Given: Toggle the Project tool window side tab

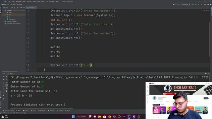Looking at the screenshot, I should pos(1,10).
